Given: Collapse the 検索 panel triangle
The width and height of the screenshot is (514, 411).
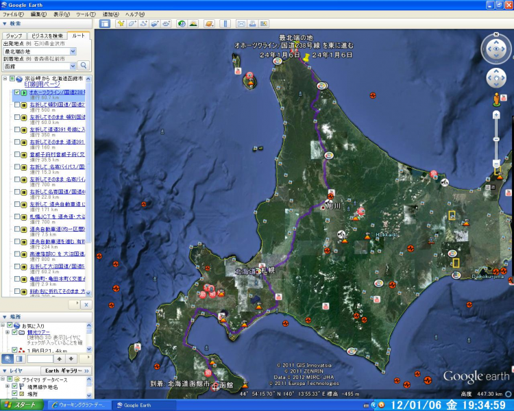Looking at the screenshot, I should point(5,23).
